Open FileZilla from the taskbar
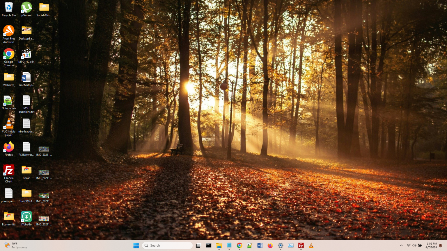Viewport: 447px width, 251px height. (301, 245)
